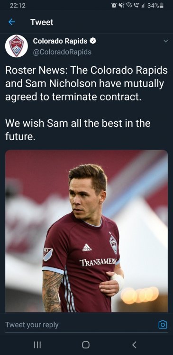Screen dimensions: 173x355
Task: Tap the verified badge next to Colorado Rapids
Action: pos(93,41)
